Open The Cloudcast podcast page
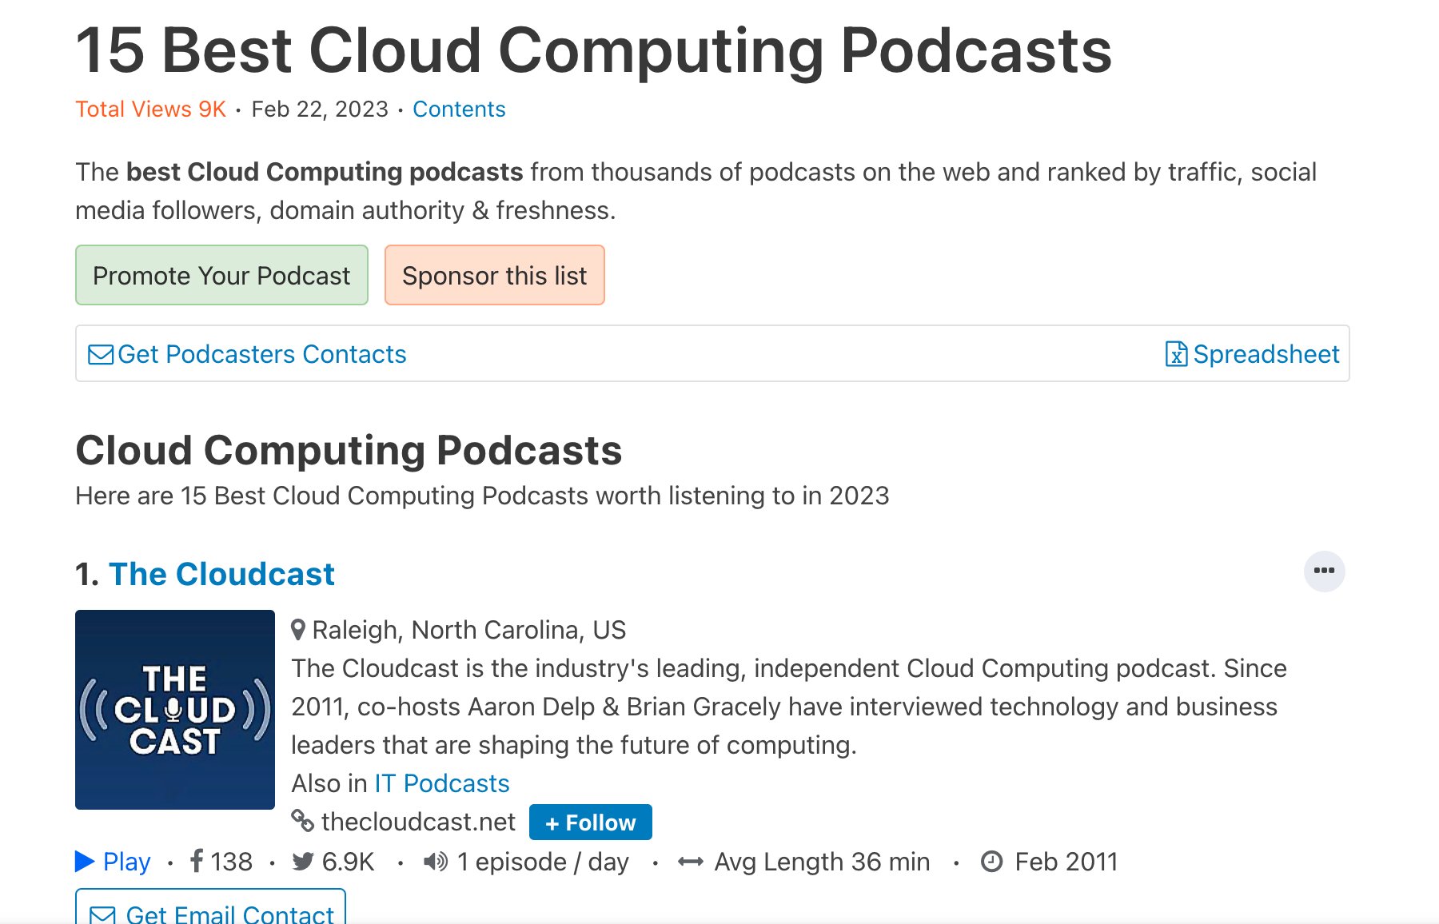1439x924 pixels. (221, 574)
